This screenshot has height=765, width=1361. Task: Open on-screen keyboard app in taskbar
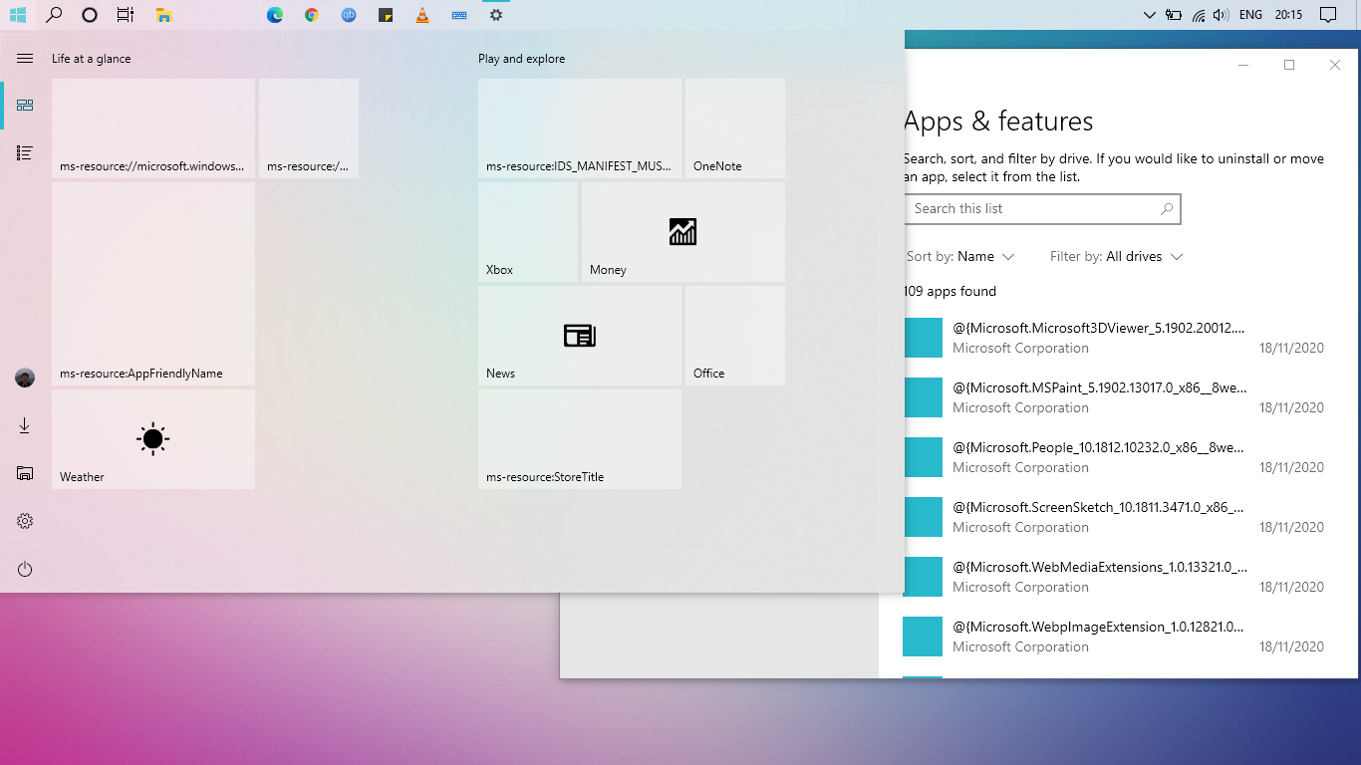pyautogui.click(x=459, y=15)
